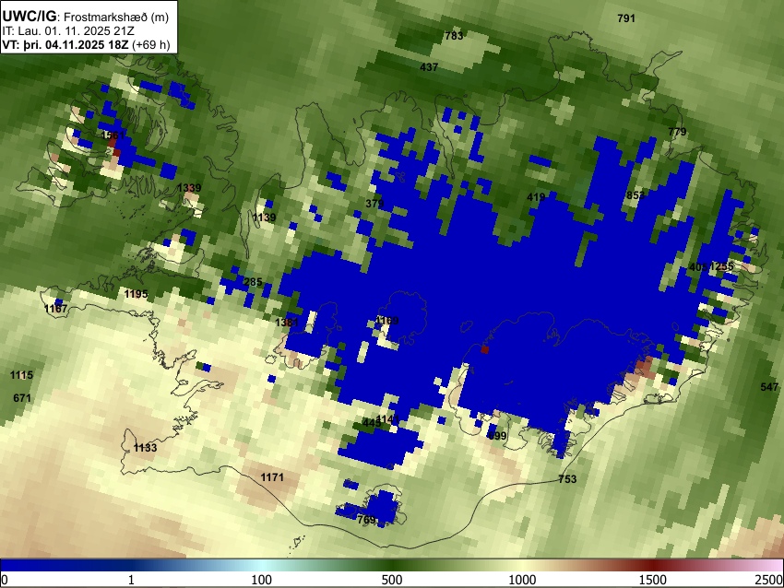Click the map value 1139
This screenshot has height=588, width=784.
pyautogui.click(x=264, y=218)
